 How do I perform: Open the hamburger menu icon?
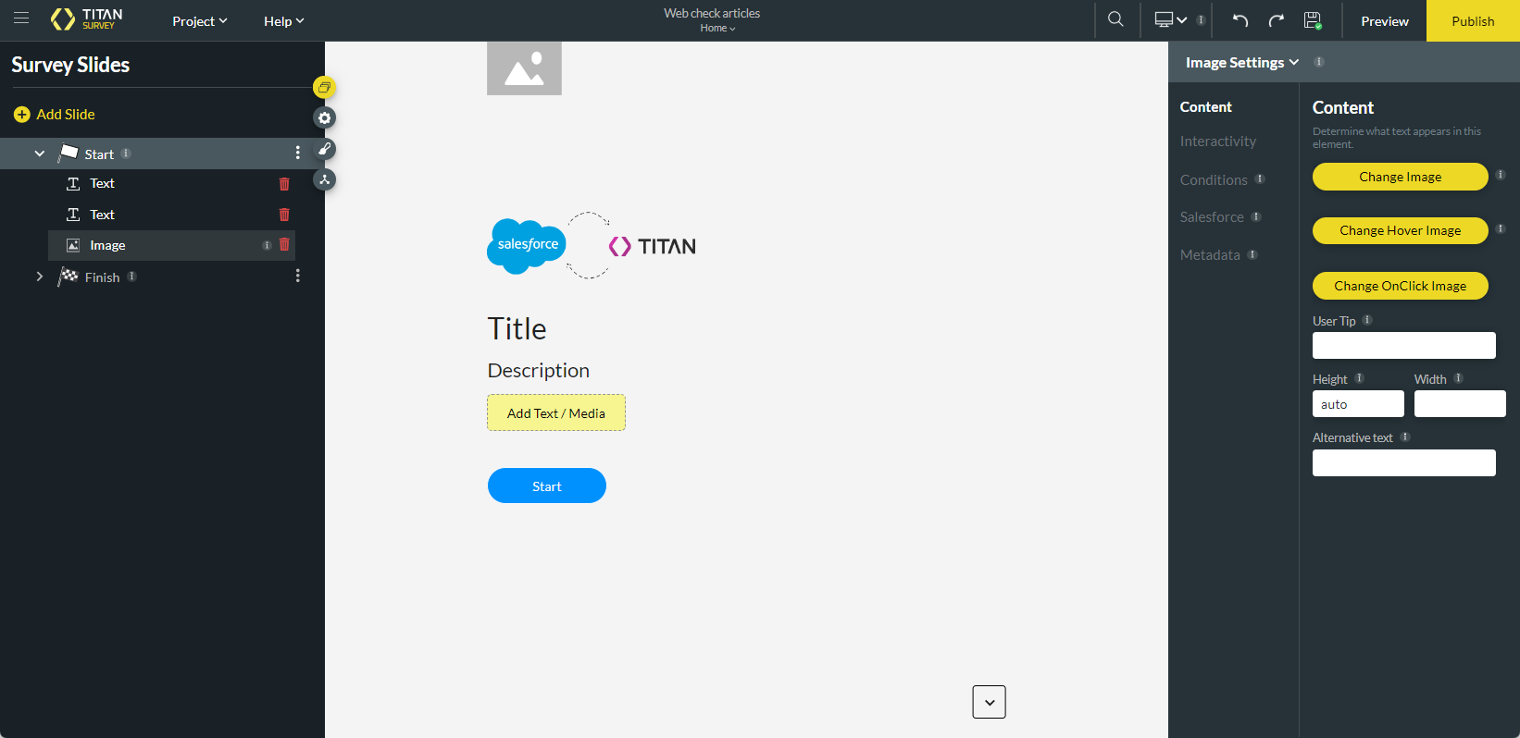(21, 18)
